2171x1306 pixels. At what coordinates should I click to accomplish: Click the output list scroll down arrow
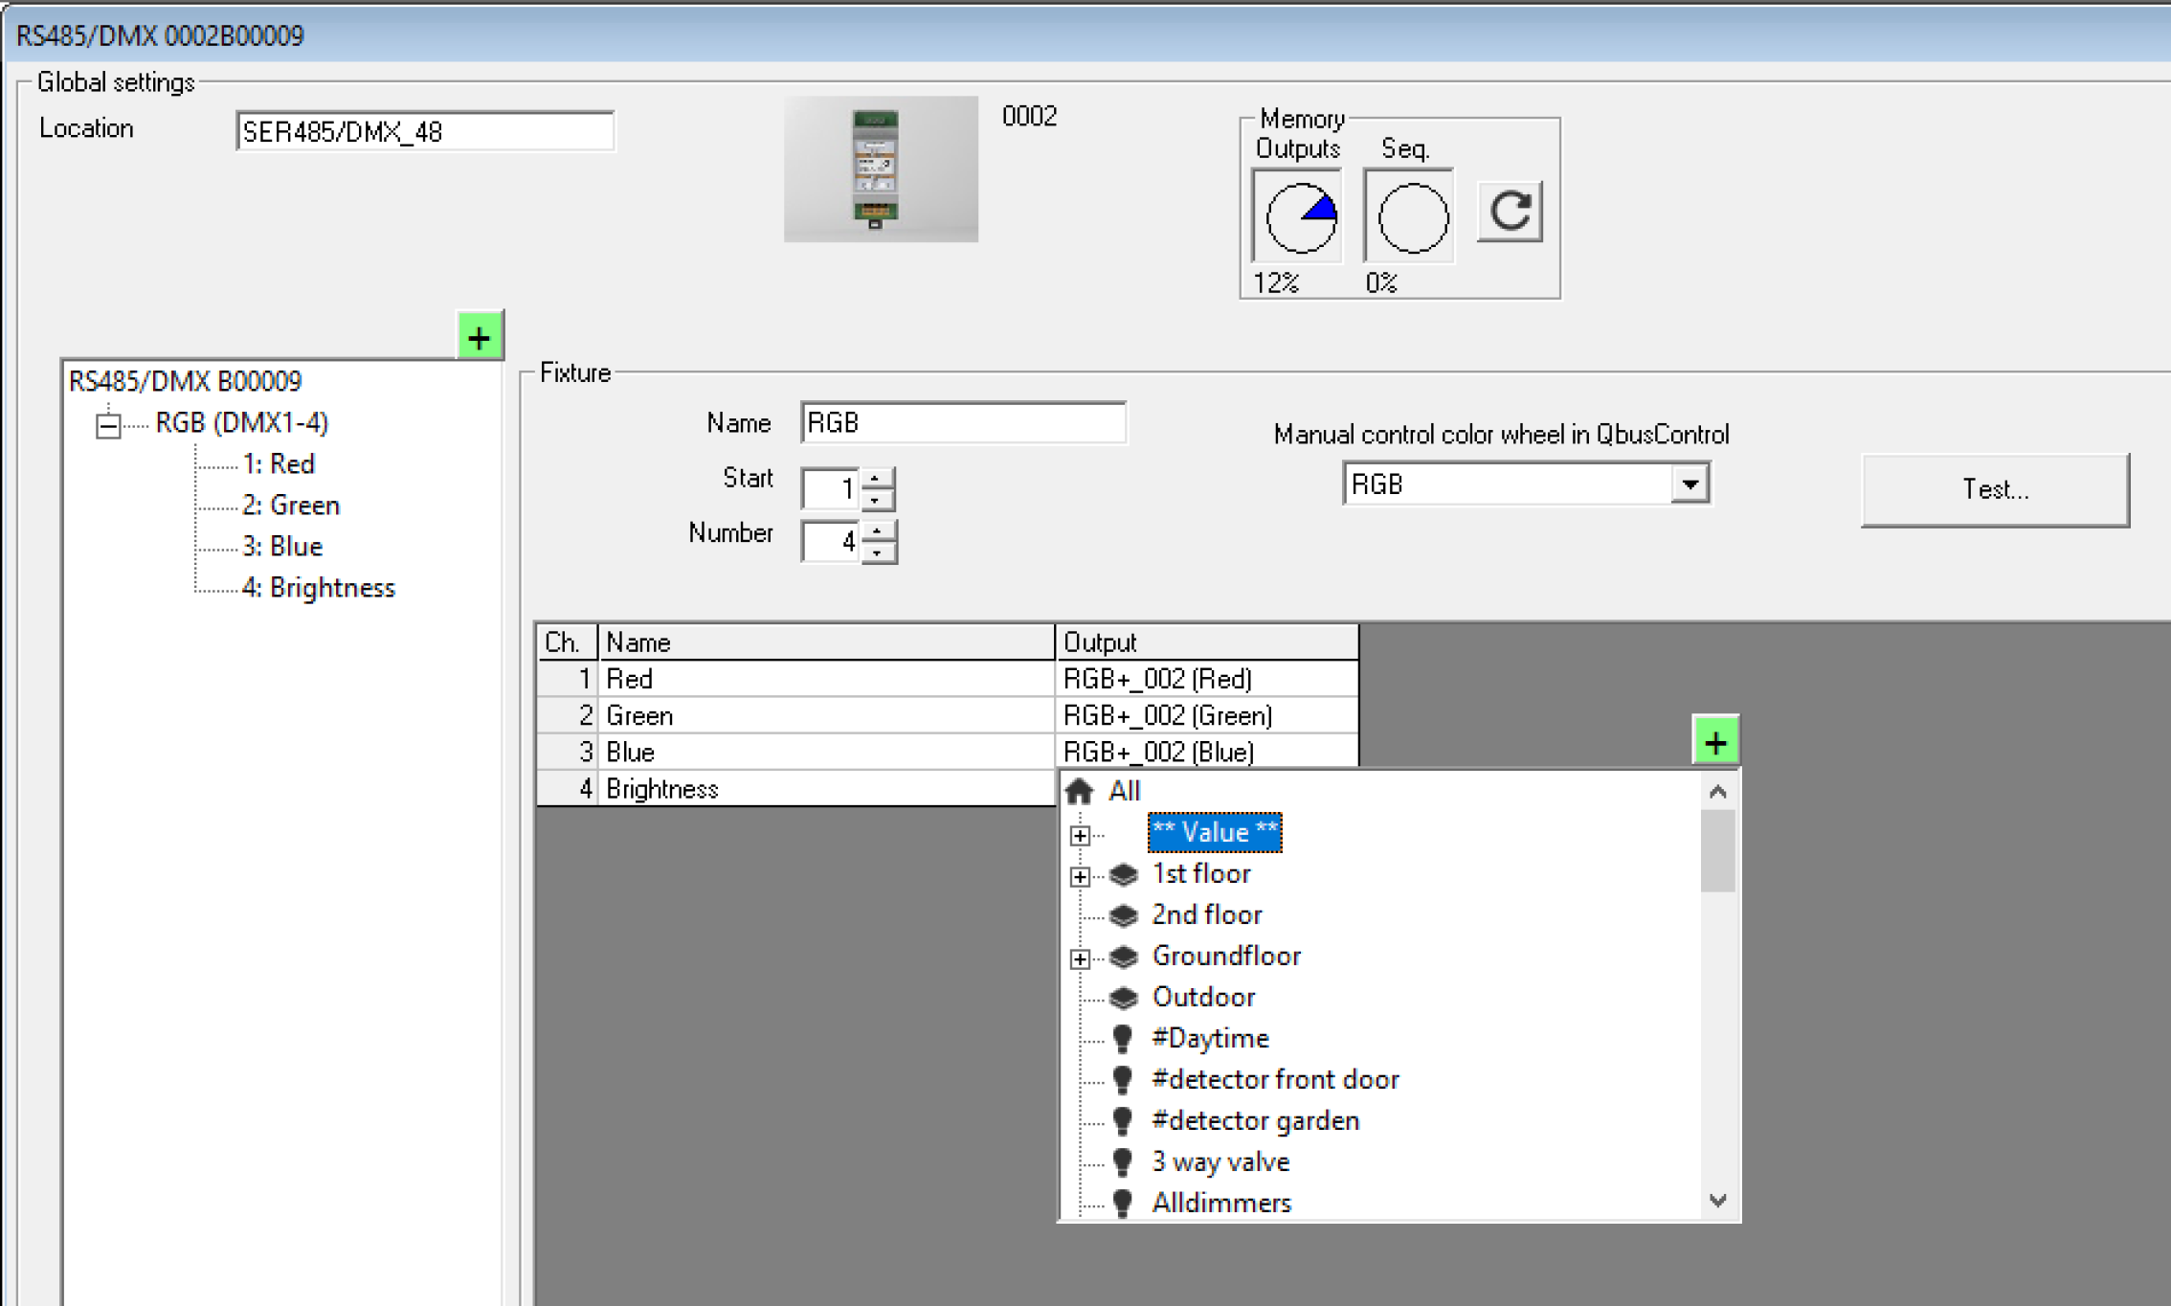tap(1718, 1200)
